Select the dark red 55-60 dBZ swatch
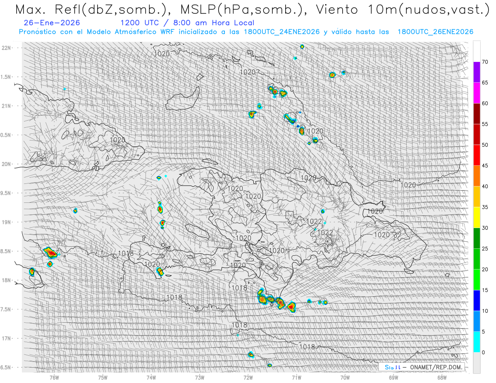Image resolution: width=496 pixels, height=383 pixels. click(477, 114)
